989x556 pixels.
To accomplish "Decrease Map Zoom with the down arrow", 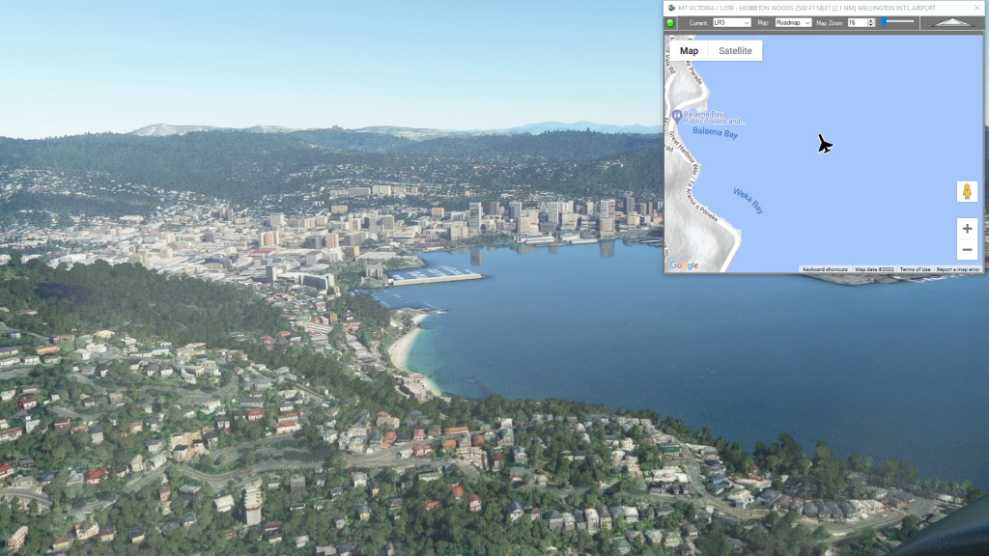I will [871, 25].
